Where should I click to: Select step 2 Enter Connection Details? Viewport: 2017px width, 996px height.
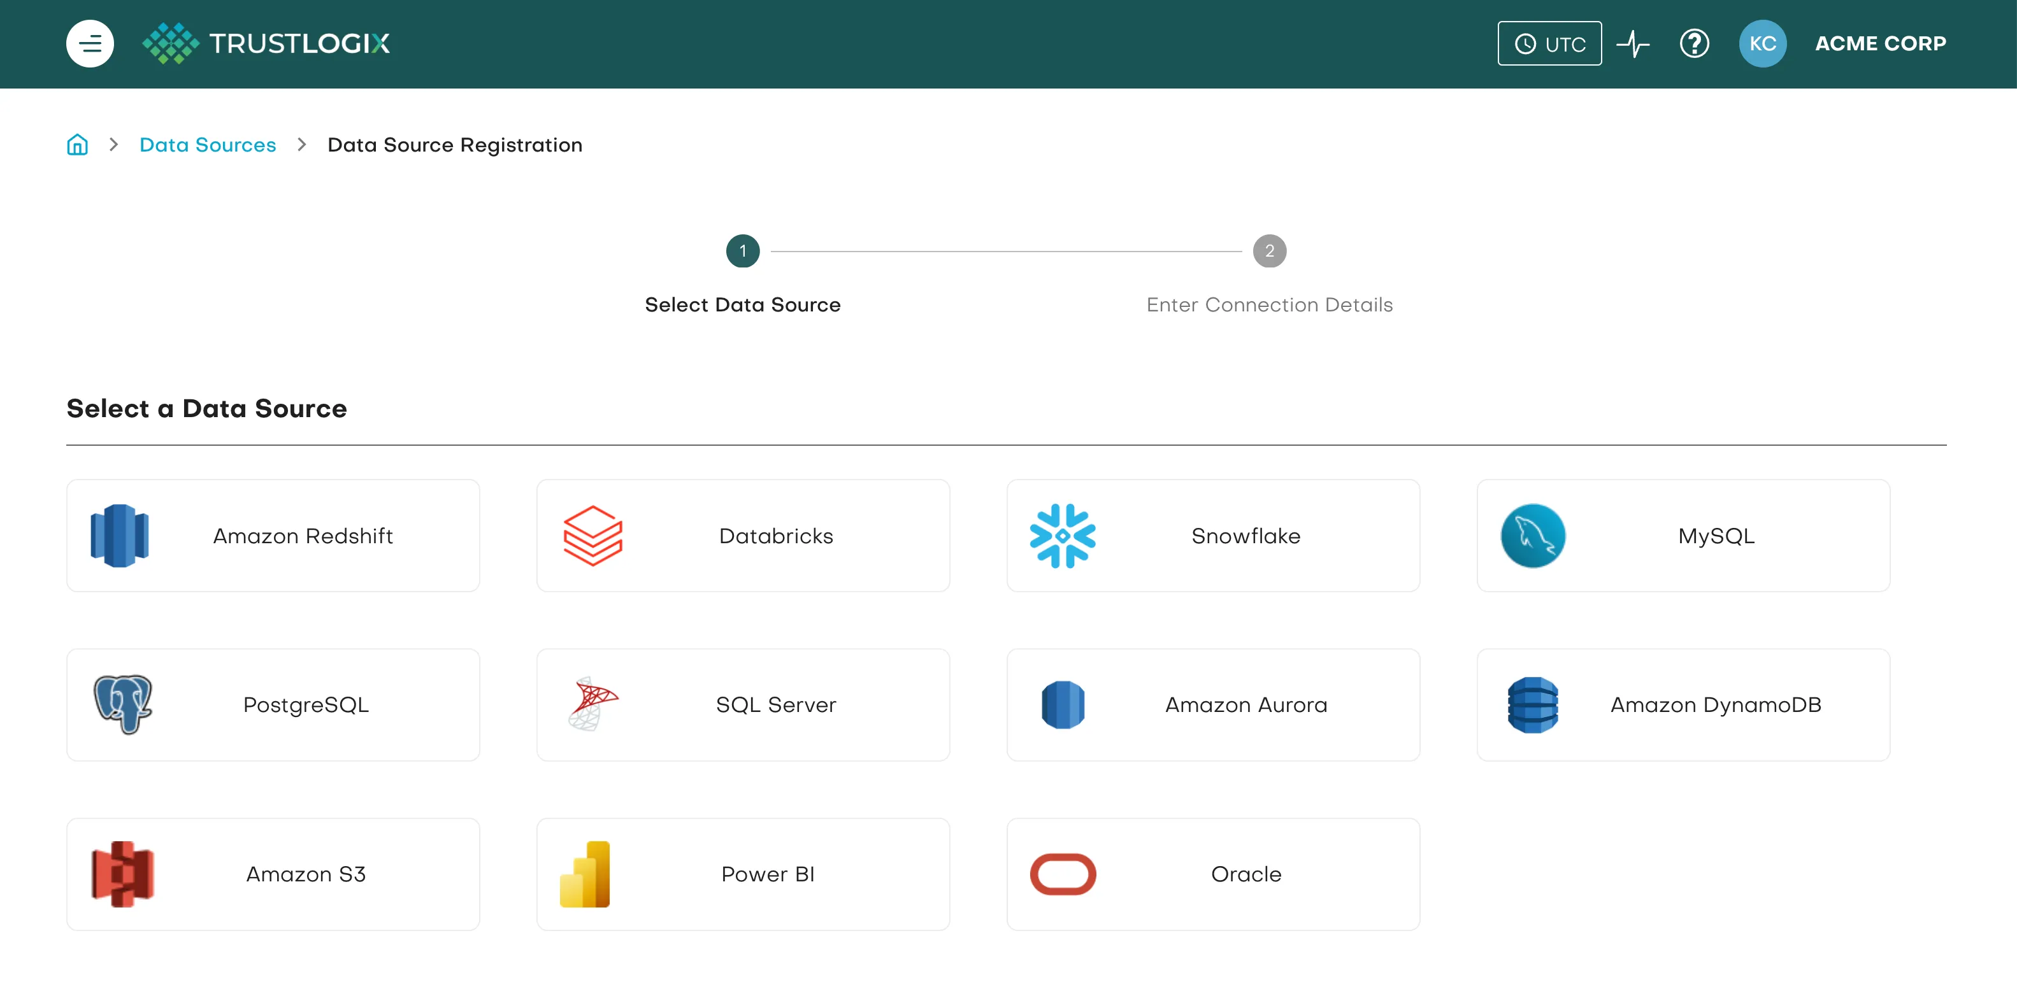[1269, 251]
